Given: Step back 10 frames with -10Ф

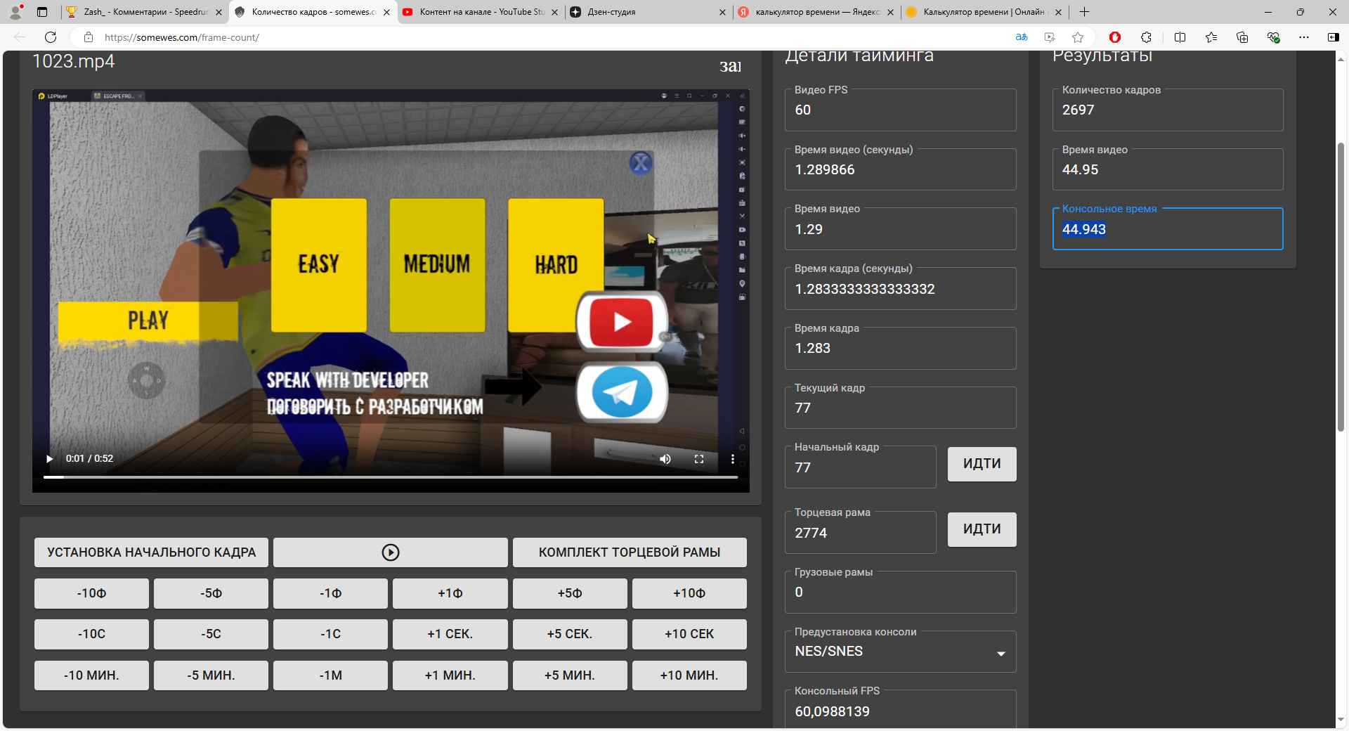Looking at the screenshot, I should [91, 594].
